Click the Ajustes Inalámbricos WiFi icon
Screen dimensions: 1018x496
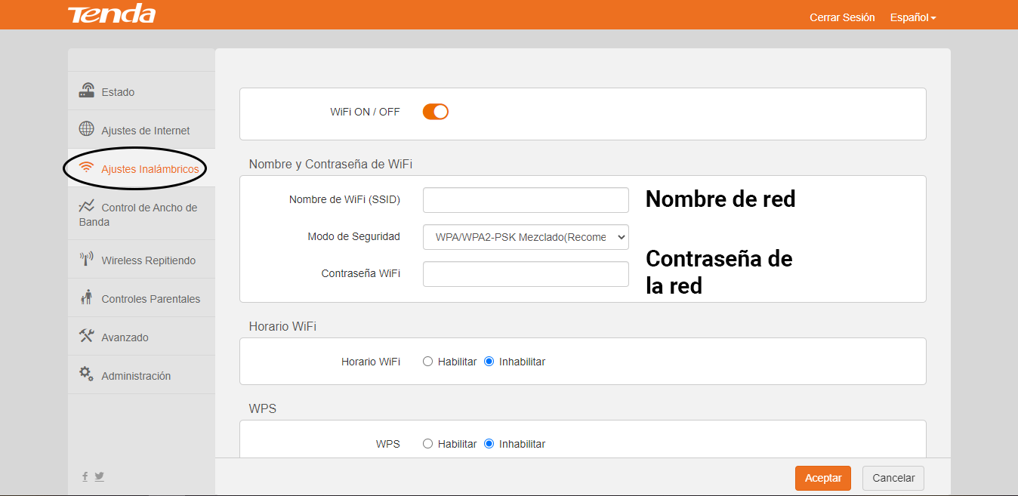(87, 168)
